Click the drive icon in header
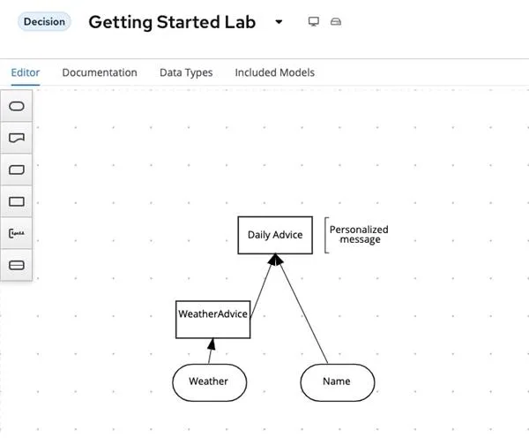 click(335, 22)
